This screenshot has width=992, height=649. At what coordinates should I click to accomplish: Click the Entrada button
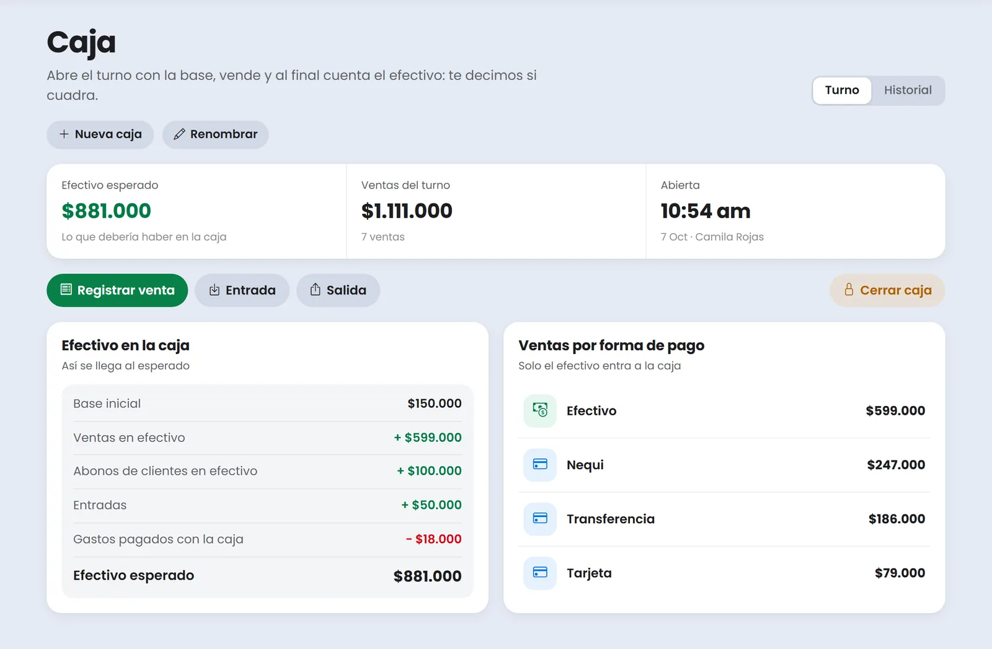tap(242, 290)
